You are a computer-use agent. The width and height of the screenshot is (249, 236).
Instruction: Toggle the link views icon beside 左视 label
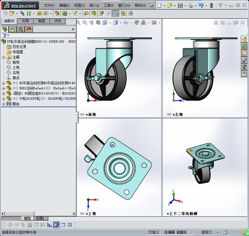coord(169,114)
